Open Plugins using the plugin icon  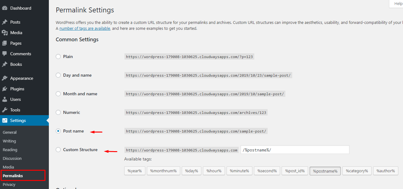point(5,89)
